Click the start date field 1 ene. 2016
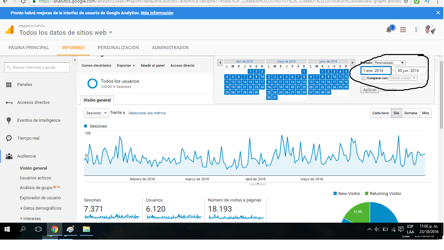 pos(376,71)
